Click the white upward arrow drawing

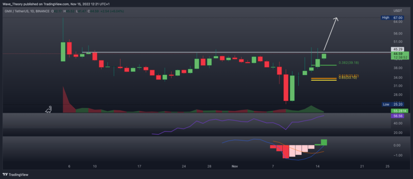331,34
